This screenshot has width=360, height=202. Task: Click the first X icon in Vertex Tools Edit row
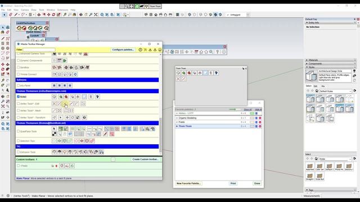point(54,104)
